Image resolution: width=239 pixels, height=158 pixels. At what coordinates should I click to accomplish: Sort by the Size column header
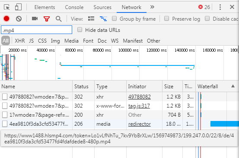pyautogui.click(x=172, y=87)
